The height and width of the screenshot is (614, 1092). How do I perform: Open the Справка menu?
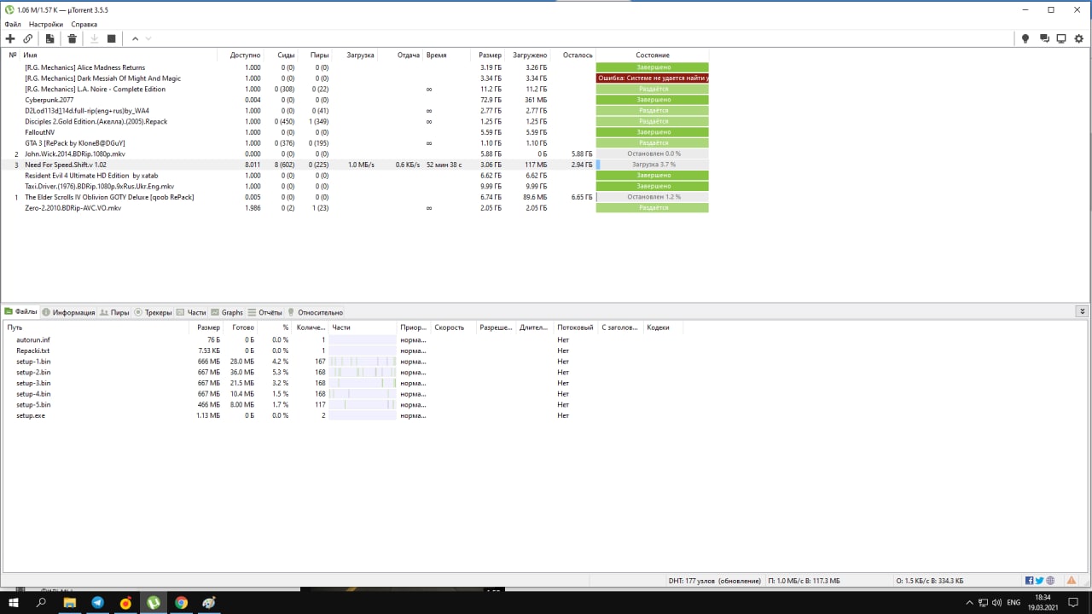[x=84, y=25]
